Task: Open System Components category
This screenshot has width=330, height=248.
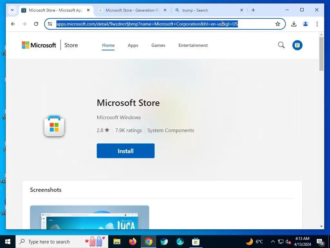Action: click(171, 130)
